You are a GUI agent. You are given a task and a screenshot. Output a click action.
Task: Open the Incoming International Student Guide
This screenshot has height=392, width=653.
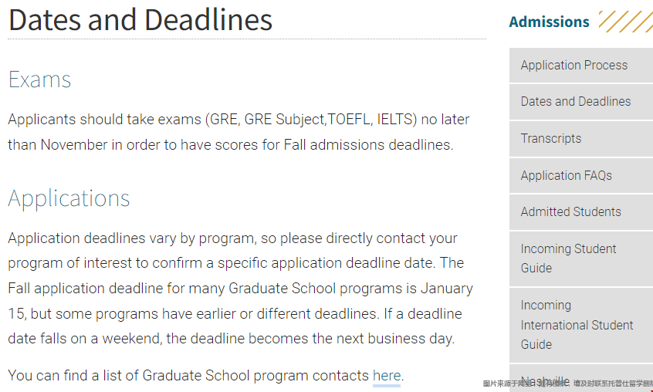pos(577,325)
